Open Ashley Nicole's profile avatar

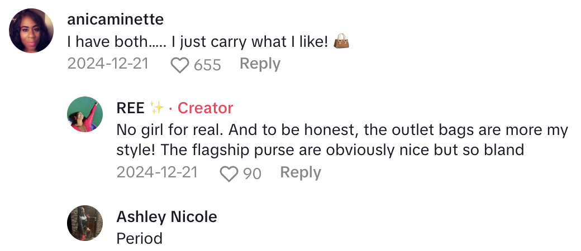[85, 223]
